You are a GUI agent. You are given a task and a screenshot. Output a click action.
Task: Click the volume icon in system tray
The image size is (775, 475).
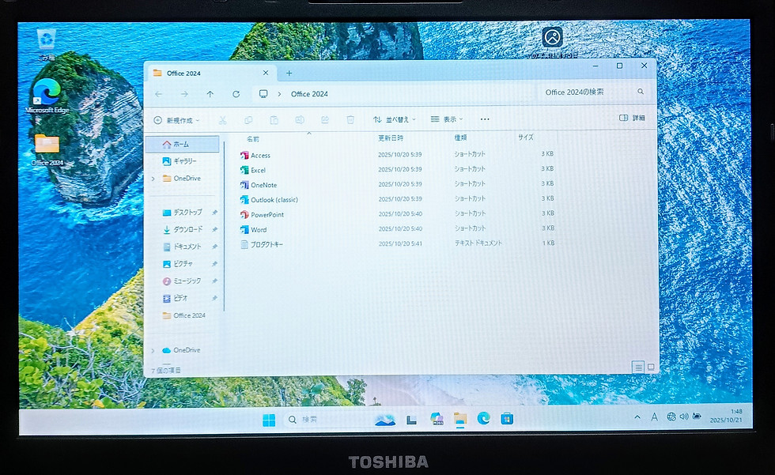pos(684,417)
